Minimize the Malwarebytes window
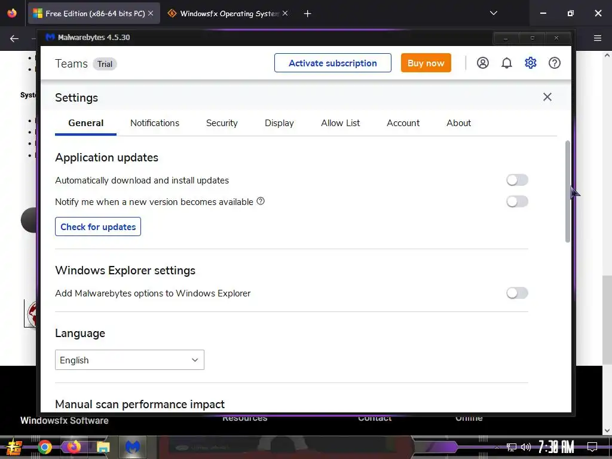Viewport: 612px width, 459px height. [506, 38]
